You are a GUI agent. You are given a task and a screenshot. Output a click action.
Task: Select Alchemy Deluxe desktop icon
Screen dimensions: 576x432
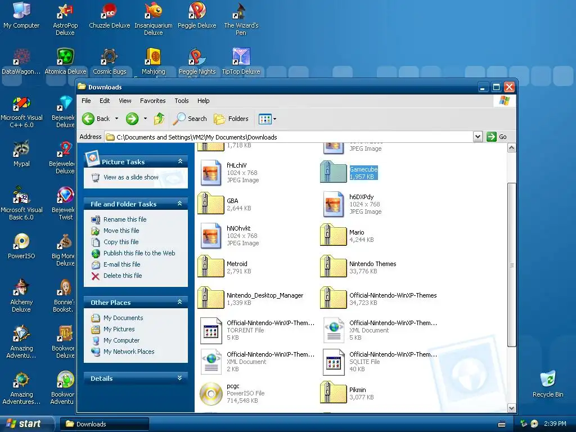[21, 296]
